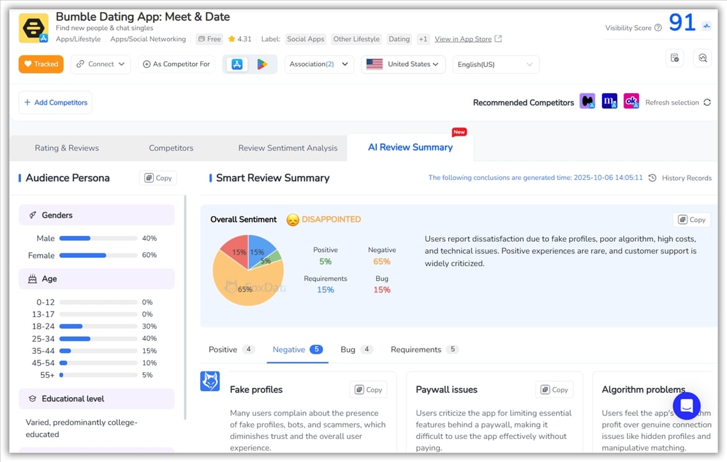Select the first purple recommended competitor app

click(587, 101)
